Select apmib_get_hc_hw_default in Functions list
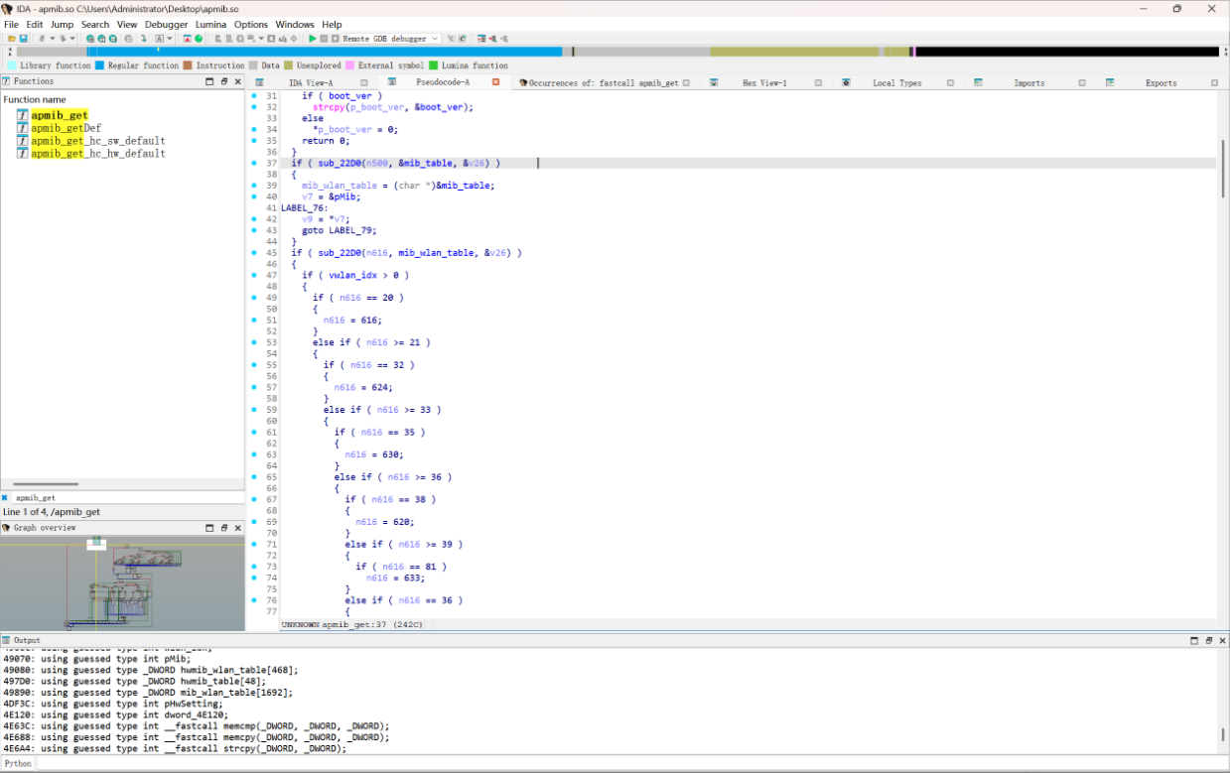This screenshot has width=1230, height=773. click(x=97, y=154)
